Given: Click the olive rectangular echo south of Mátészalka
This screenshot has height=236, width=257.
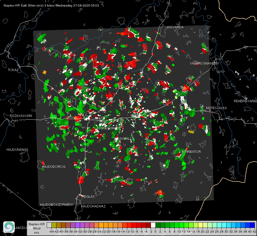Looking at the screenshot, I should pyautogui.click(x=191, y=132).
